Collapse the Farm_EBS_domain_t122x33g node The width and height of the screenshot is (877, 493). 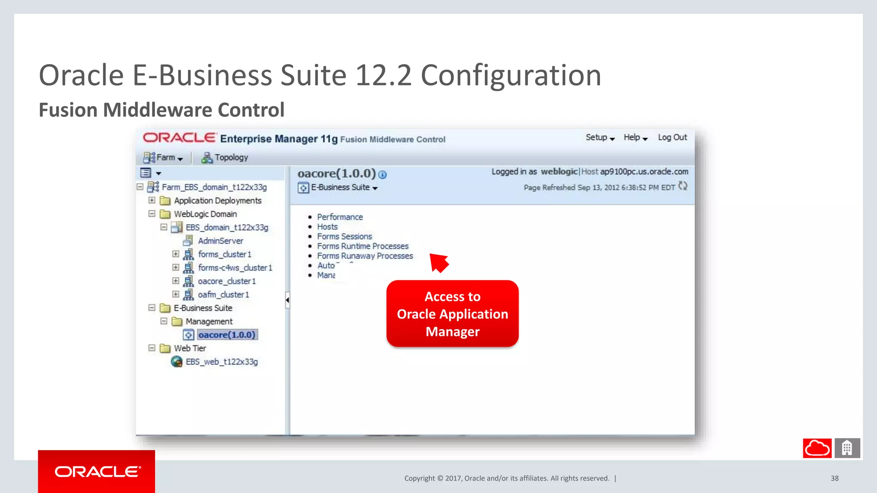tap(140, 187)
